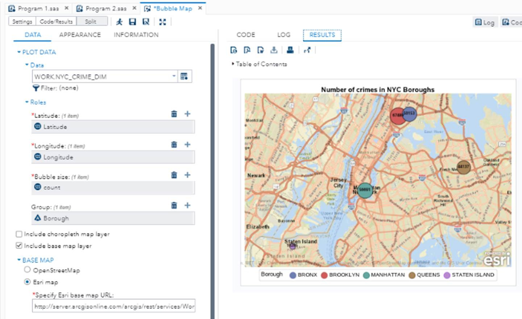Switch to the CODE tab
This screenshot has height=319, width=522.
[246, 35]
